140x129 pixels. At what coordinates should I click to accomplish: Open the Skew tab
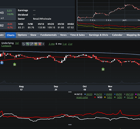point(33,35)
